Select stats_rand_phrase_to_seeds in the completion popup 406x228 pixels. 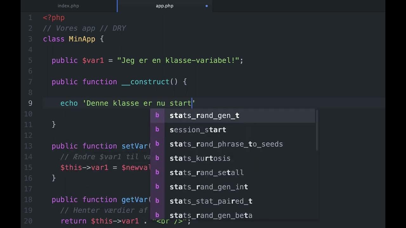click(226, 144)
